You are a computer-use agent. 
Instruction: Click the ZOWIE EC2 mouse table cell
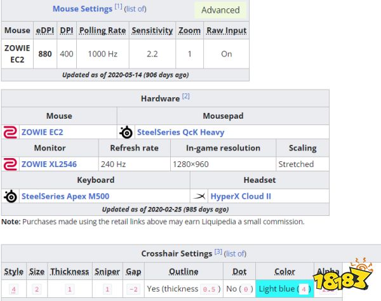[17, 54]
